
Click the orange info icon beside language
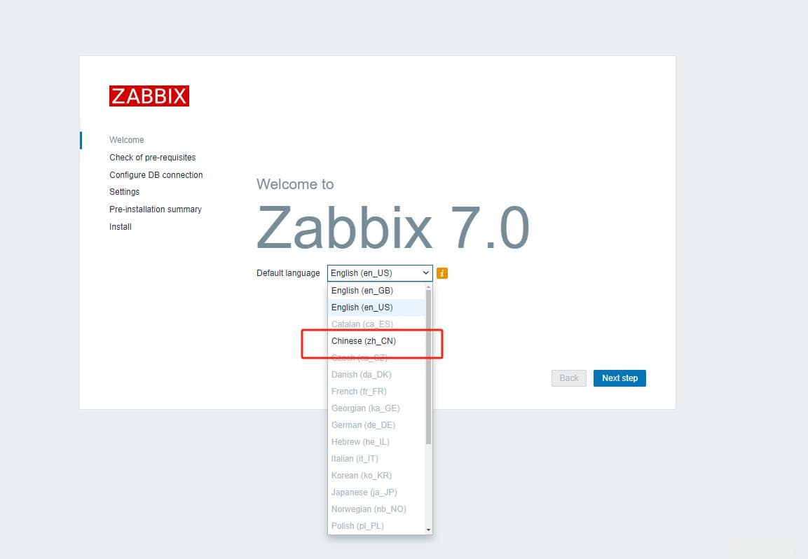442,273
